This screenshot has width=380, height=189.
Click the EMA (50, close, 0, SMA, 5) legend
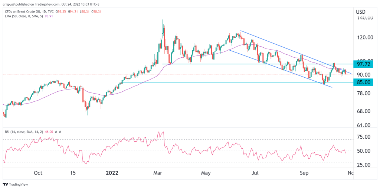tap(23, 16)
